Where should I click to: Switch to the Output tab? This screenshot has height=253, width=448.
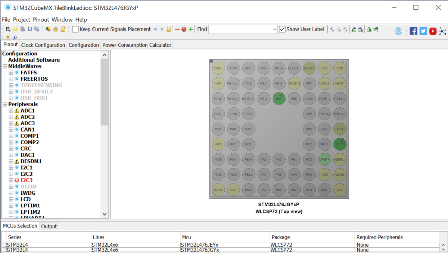49,226
